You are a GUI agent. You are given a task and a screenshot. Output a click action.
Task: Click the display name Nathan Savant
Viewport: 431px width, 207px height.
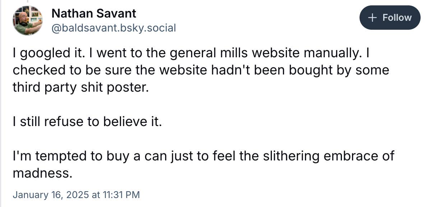click(94, 14)
